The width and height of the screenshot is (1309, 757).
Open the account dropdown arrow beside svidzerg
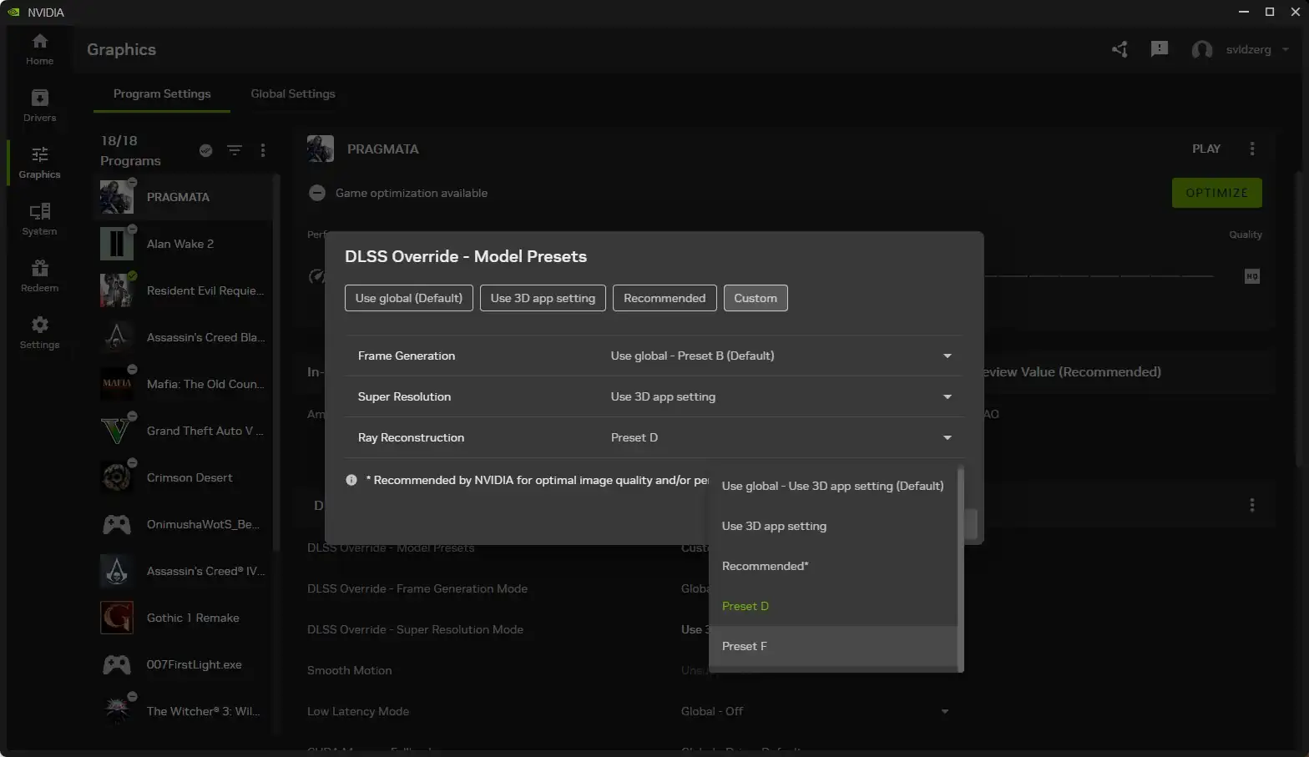[1286, 49]
